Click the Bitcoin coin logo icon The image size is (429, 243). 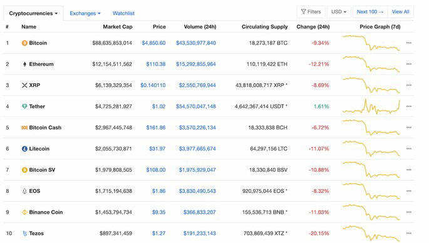24,43
